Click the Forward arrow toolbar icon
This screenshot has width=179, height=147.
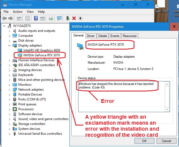pyautogui.click(x=11, y=18)
